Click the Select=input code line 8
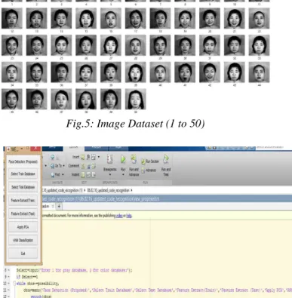The image size is (292, 298). pyautogui.click(x=74, y=270)
